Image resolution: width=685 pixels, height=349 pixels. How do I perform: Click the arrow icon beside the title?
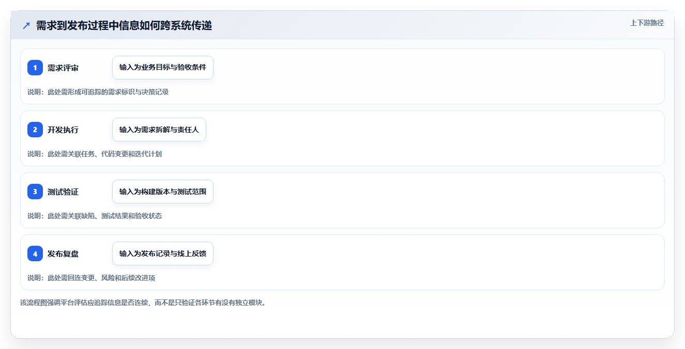coord(26,26)
